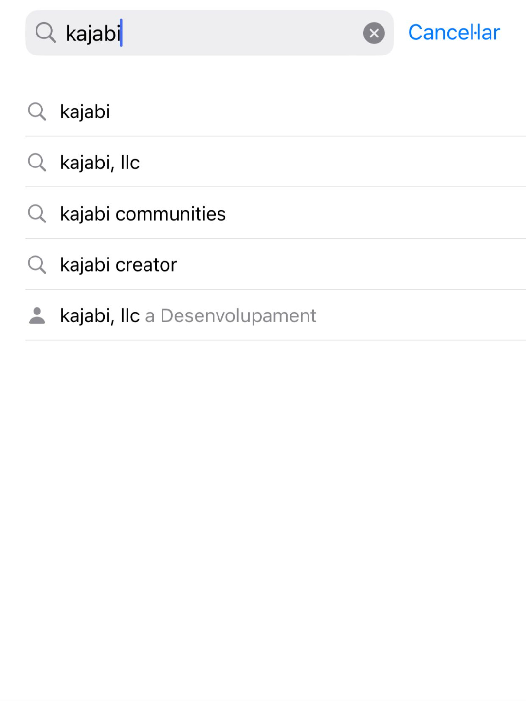Place cursor at the blue text caret
The width and height of the screenshot is (526, 701).
pyautogui.click(x=121, y=33)
